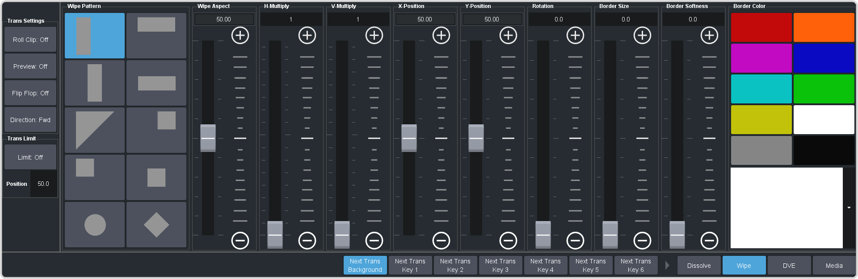Toggle Roll Clip setting
Viewport: 858px width, 279px height.
(x=30, y=40)
